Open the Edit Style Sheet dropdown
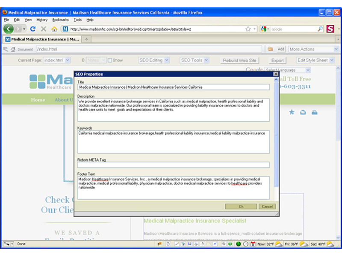This screenshot has width=342, height=256. (315, 61)
